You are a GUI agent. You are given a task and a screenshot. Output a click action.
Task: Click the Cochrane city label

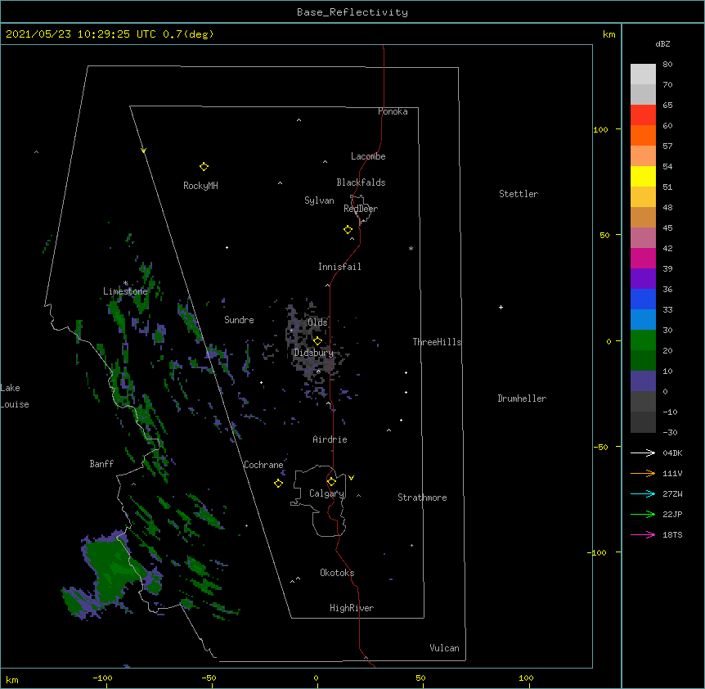263,465
